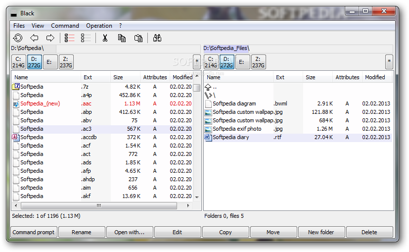This screenshot has height=252, width=409.
Task: Open the Files menu
Action: click(19, 26)
